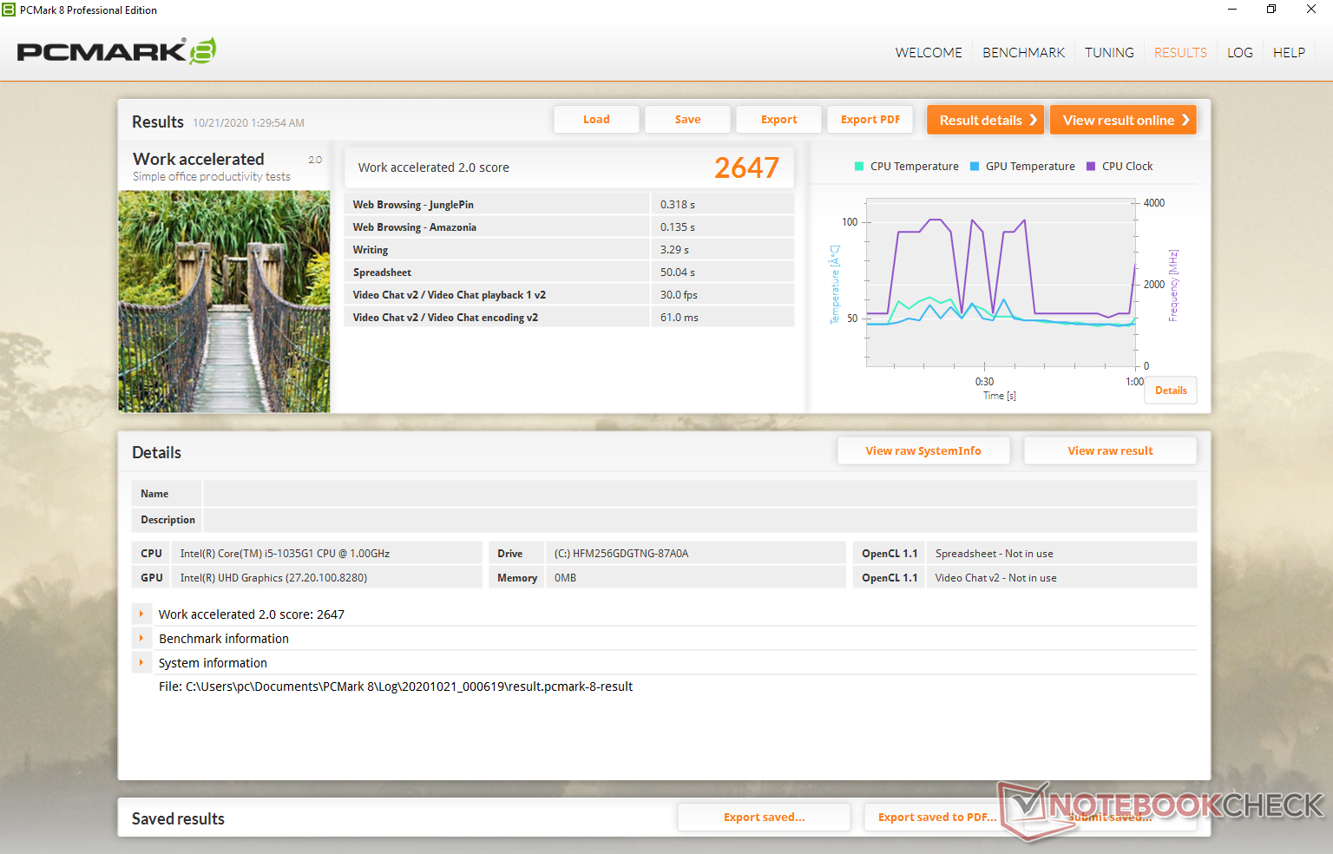Click Spreadsheet - Not in use OpenCL value

pos(994,554)
